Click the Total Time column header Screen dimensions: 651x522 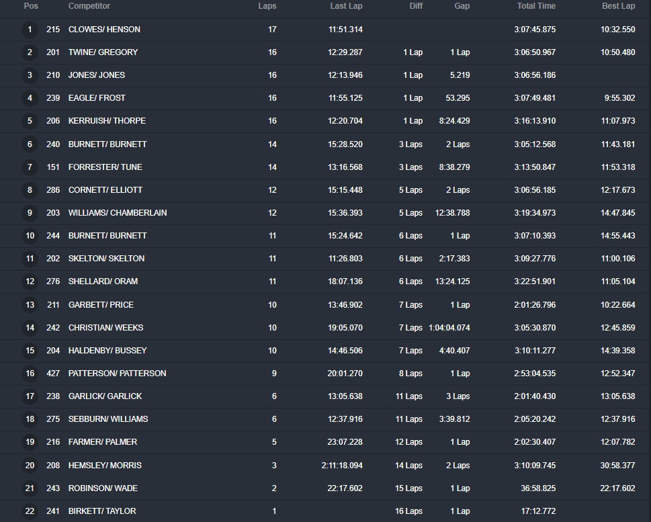click(x=535, y=6)
